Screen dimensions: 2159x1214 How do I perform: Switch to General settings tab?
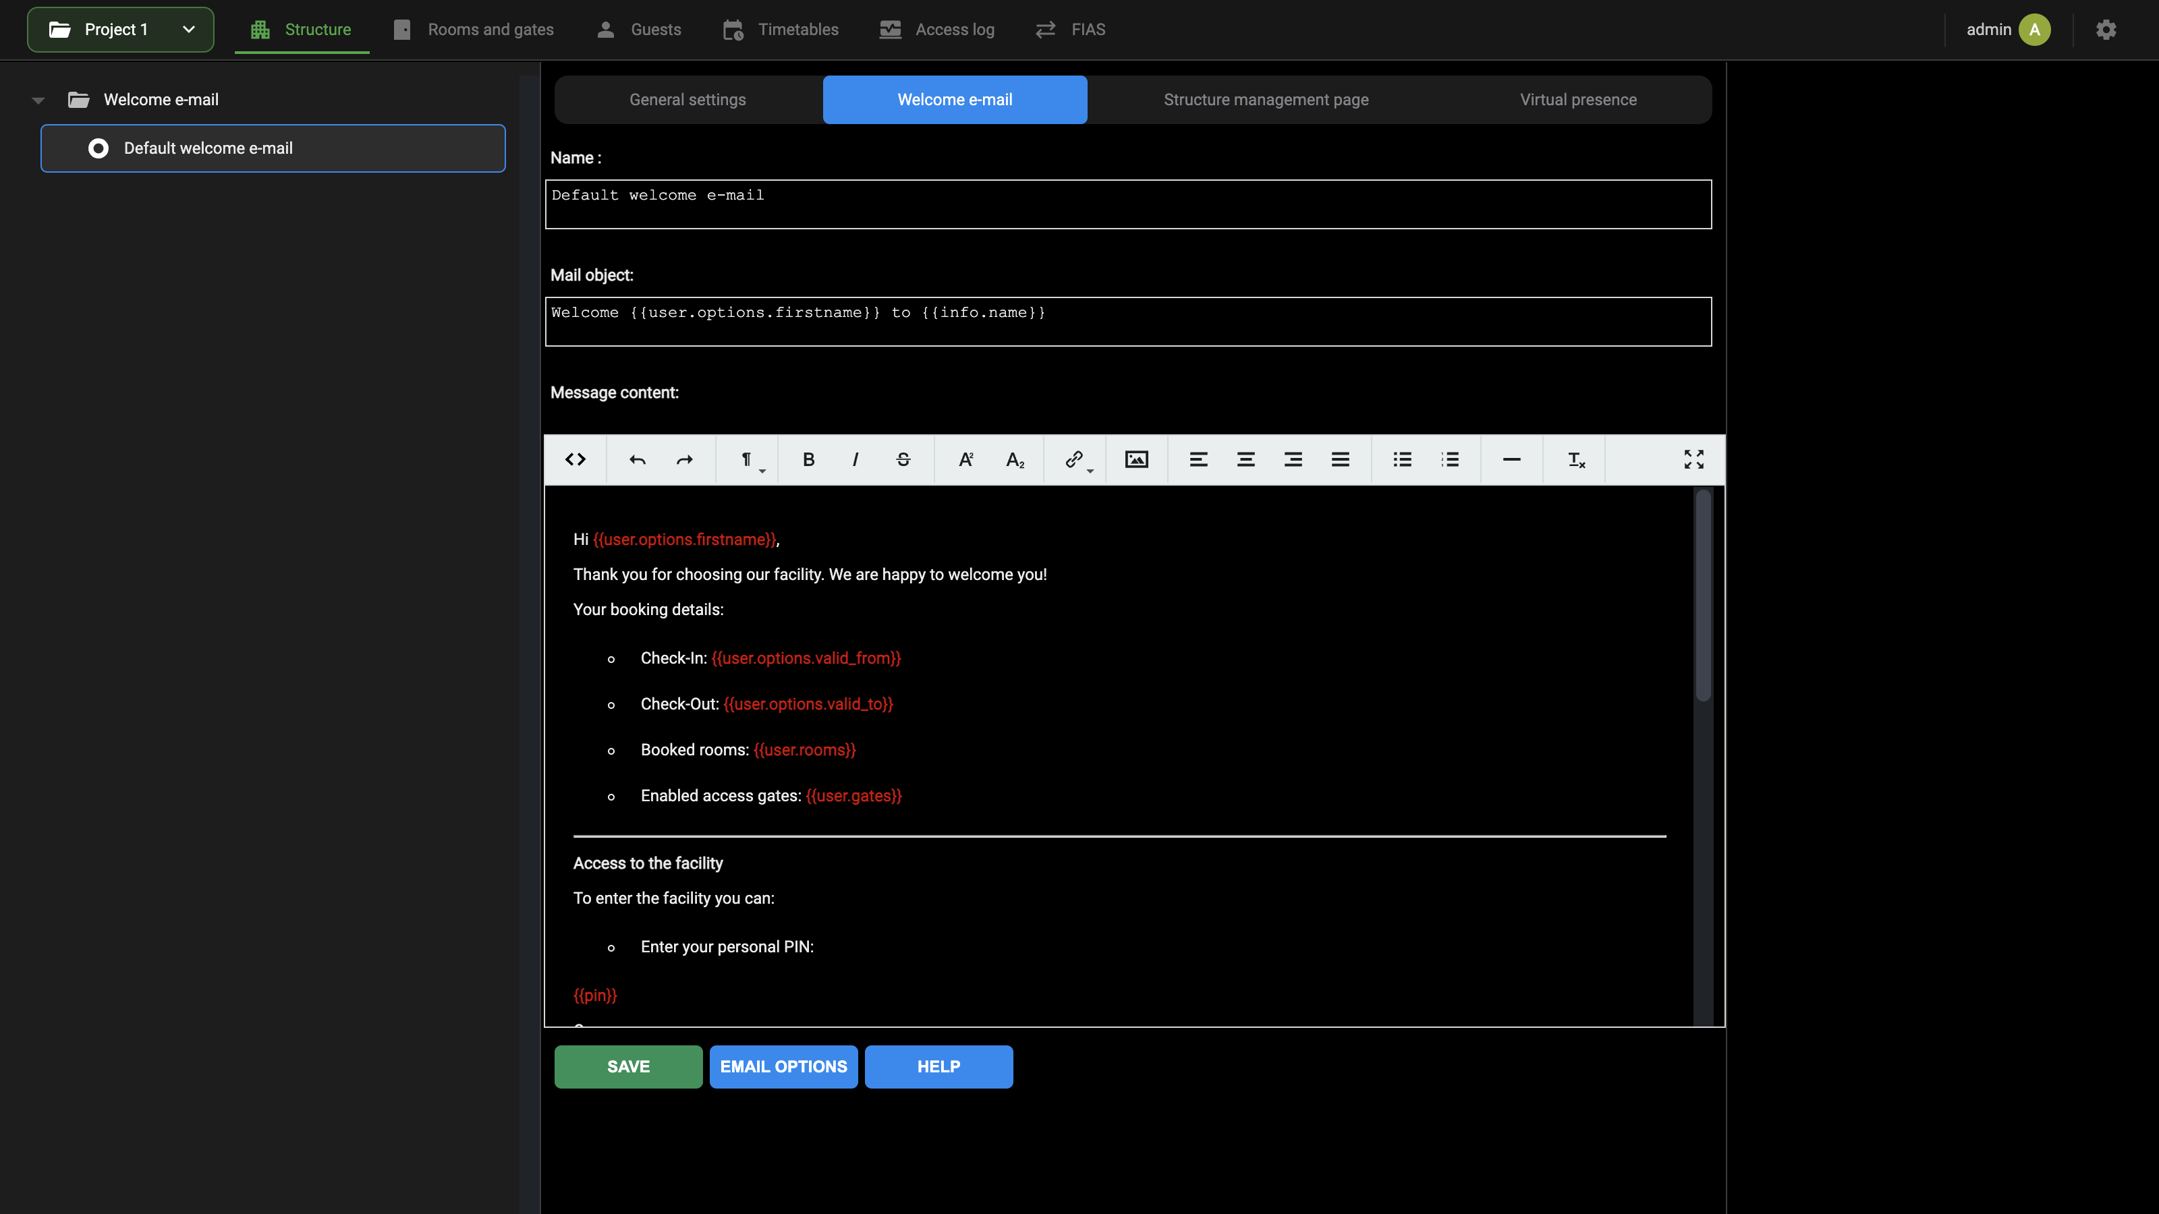pos(688,100)
